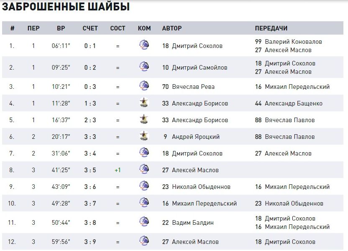Viewport: 348px width, 251px height.
Task: Select Вячеслав Павлов assist in row 6
Action: tap(289, 137)
